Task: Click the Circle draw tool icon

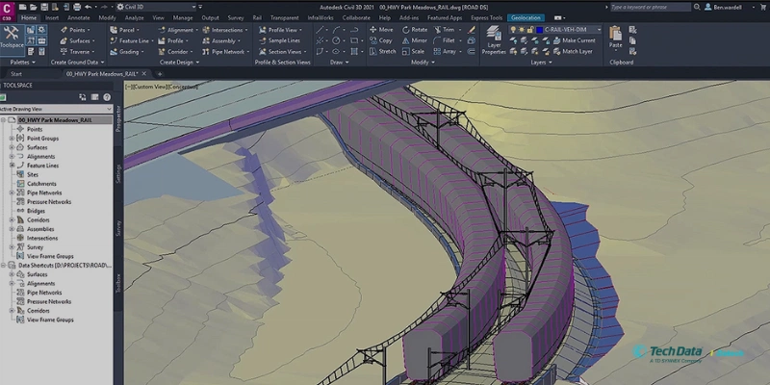Action: click(x=336, y=40)
